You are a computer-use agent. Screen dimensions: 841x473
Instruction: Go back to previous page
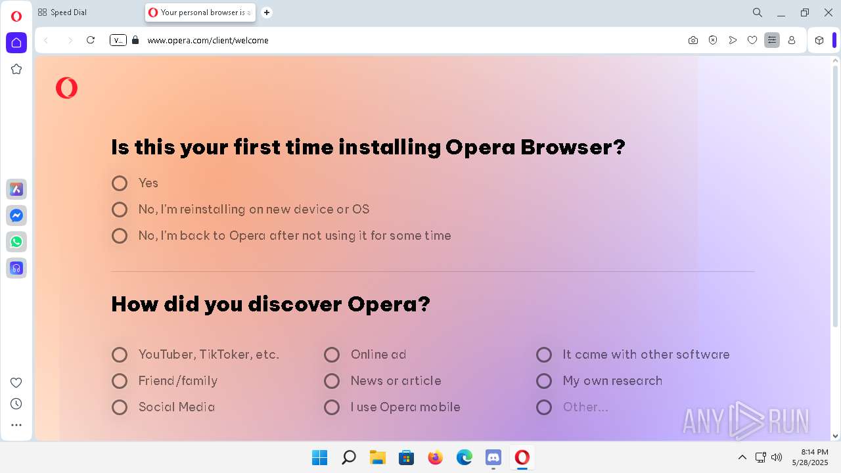click(46, 40)
